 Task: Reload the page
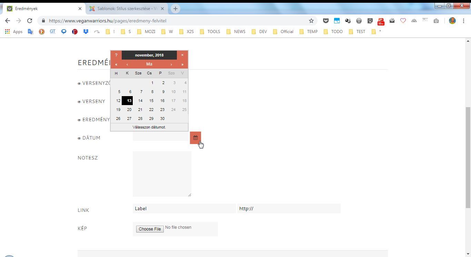tap(30, 21)
